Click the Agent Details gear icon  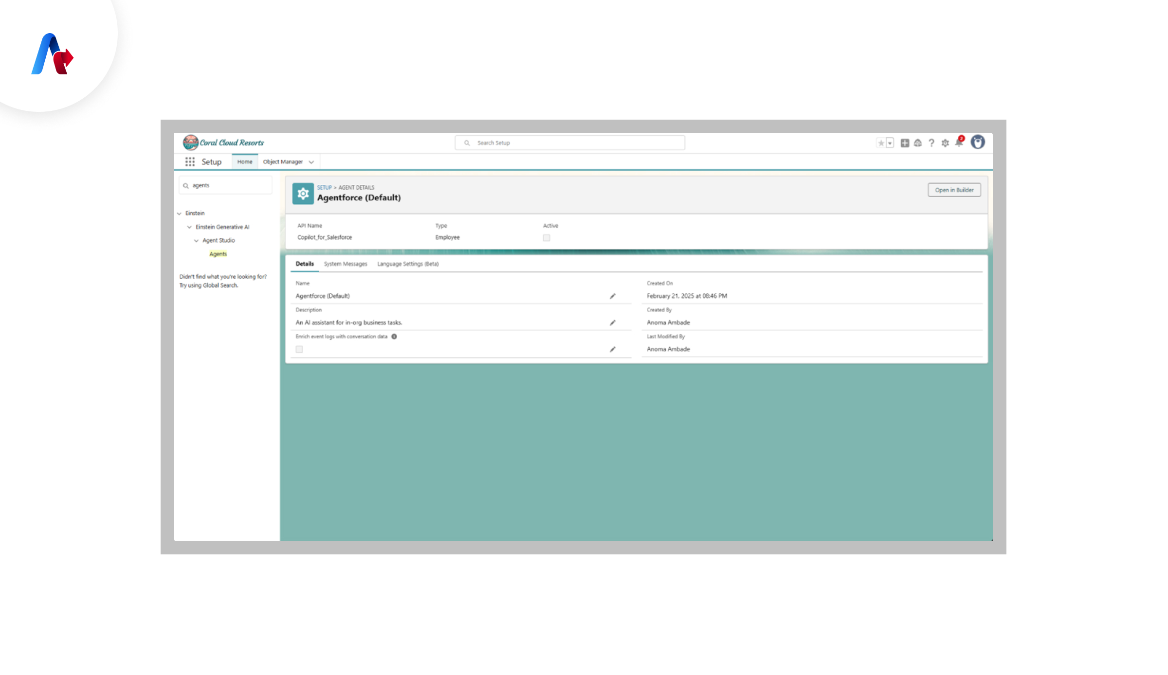(x=303, y=194)
